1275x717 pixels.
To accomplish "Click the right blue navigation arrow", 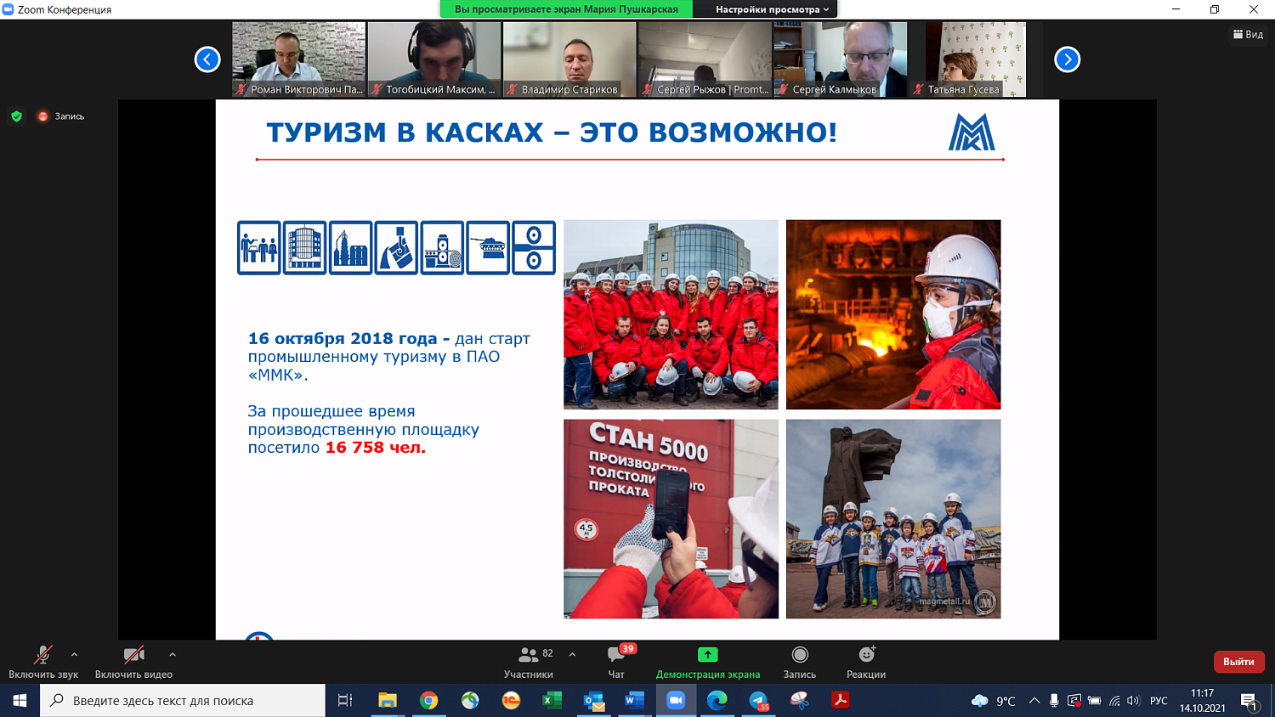I will coord(1067,59).
